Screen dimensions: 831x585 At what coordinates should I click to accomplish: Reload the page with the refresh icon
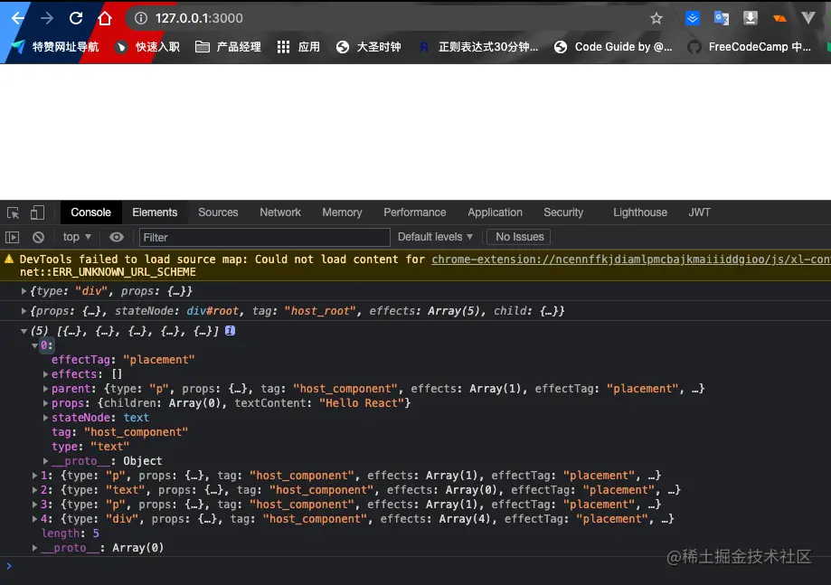click(x=76, y=19)
